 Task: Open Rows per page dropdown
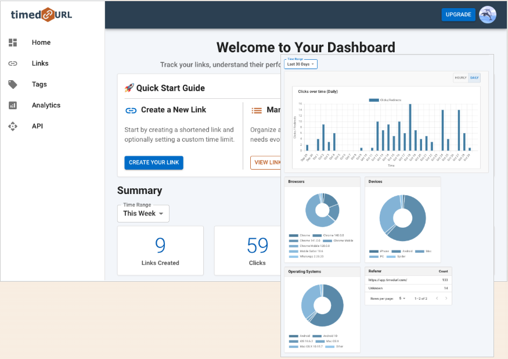click(402, 298)
